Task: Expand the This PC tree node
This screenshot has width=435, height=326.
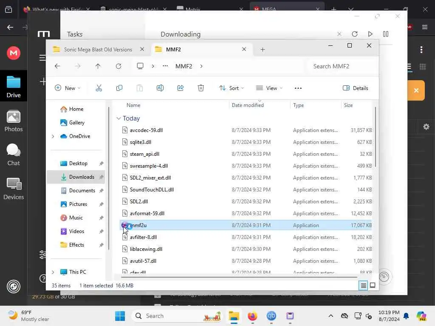Action: tap(53, 272)
